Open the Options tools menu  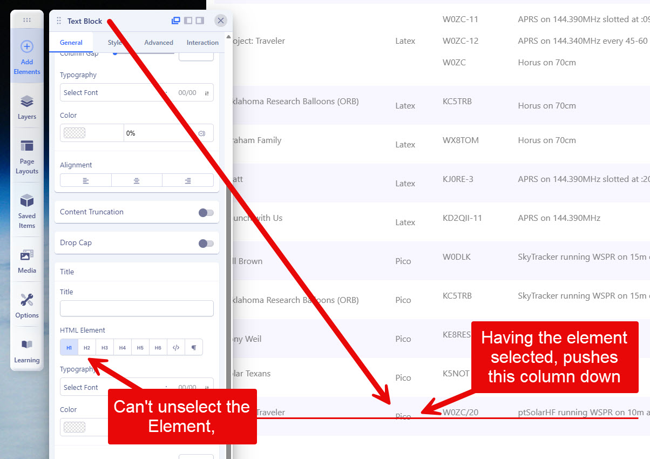[27, 306]
